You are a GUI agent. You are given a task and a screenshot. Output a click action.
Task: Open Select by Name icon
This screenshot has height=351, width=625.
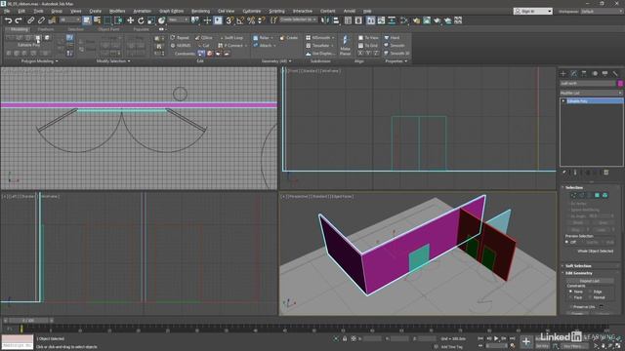98,20
